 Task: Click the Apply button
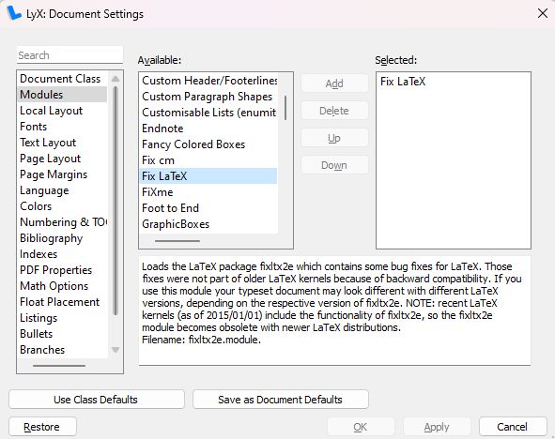click(x=437, y=427)
